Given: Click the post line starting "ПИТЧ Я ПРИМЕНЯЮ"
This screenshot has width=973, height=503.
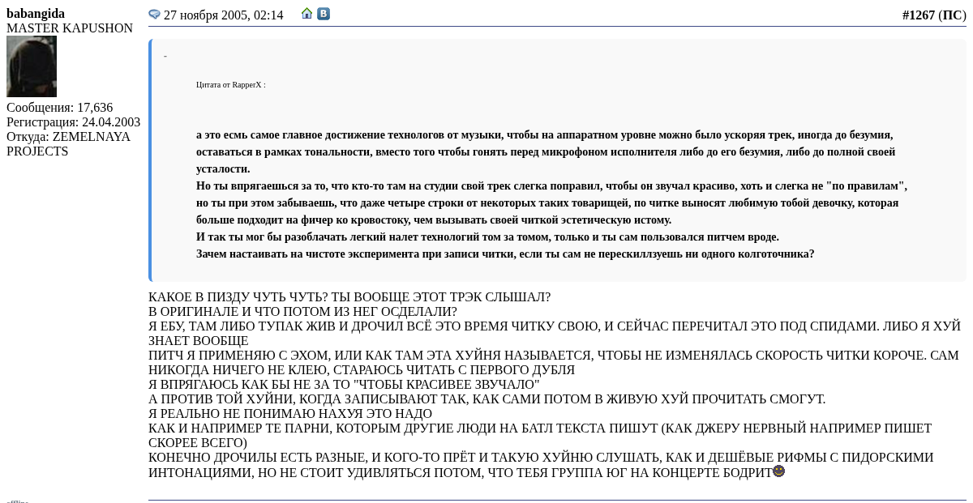Looking at the screenshot, I should click(x=553, y=356).
